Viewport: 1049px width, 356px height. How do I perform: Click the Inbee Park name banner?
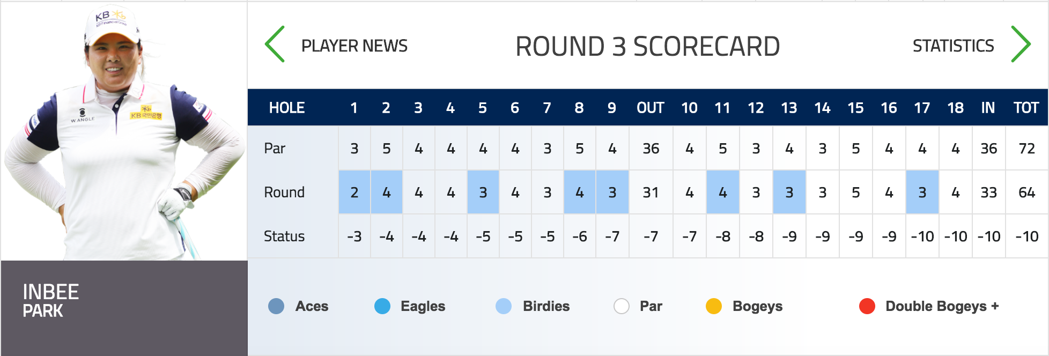coord(124,308)
